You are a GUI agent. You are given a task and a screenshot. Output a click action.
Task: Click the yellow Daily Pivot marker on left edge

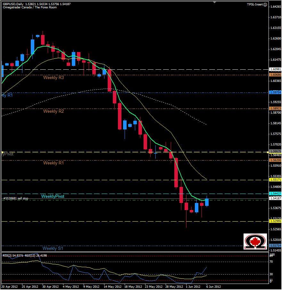click(x=2, y=152)
